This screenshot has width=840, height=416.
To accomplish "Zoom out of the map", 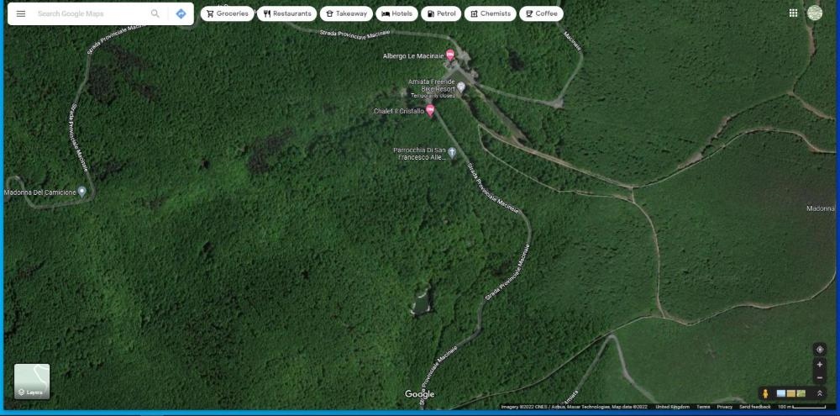I will 820,377.
